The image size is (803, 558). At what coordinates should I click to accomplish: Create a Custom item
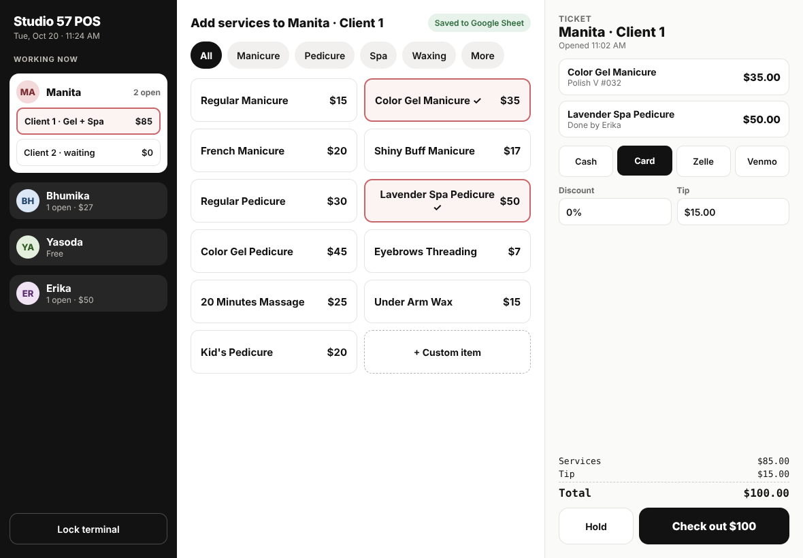pyautogui.click(x=447, y=352)
